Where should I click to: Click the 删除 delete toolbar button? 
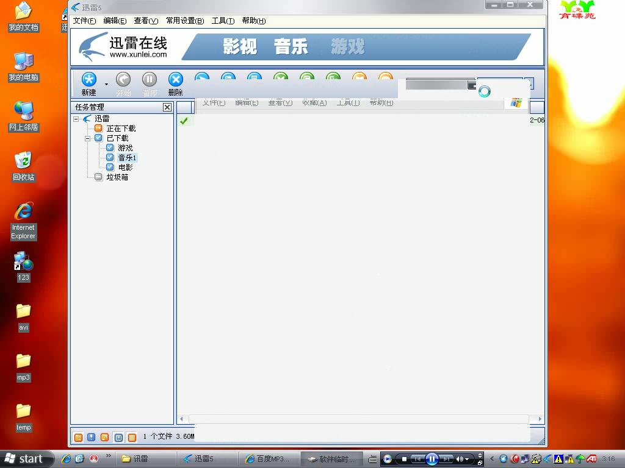pos(175,84)
